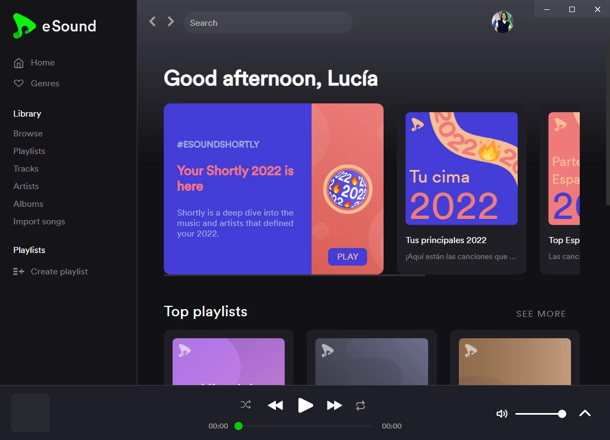Click the eSound wordmark text

(69, 26)
